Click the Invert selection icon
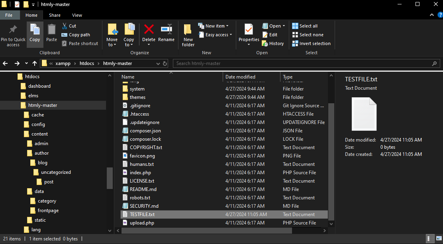Viewport: 443px width, 244px height. 295,43
